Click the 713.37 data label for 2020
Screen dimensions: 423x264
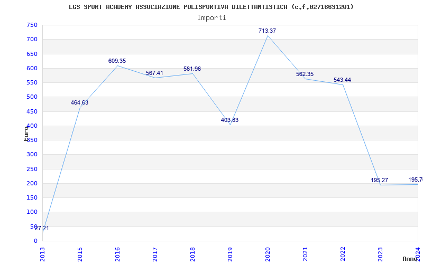(x=267, y=31)
